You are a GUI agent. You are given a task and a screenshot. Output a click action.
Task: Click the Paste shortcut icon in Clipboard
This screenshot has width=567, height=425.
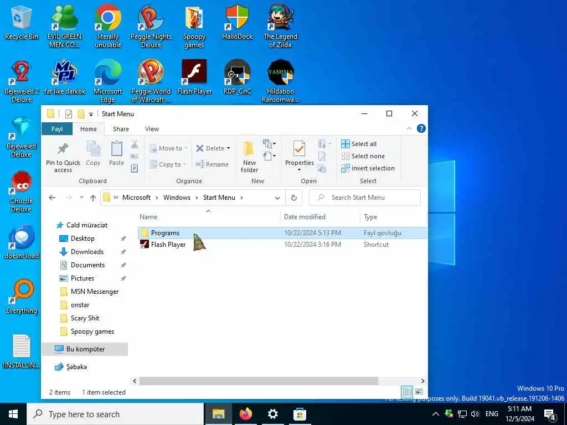134,168
